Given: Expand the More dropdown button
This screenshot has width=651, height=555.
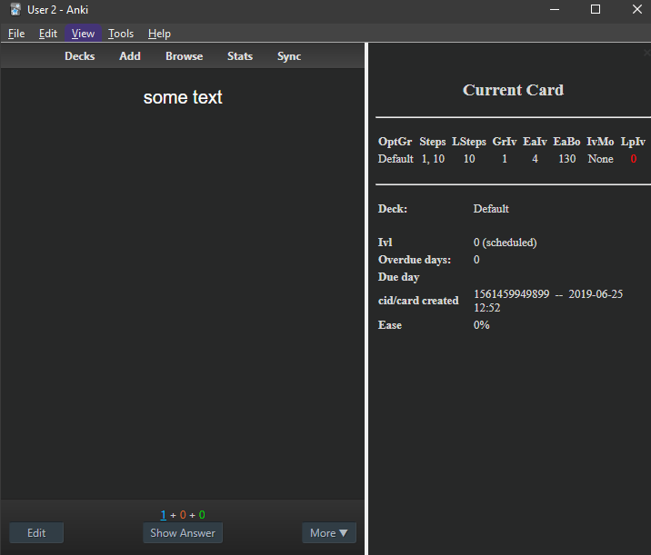Looking at the screenshot, I should point(328,533).
